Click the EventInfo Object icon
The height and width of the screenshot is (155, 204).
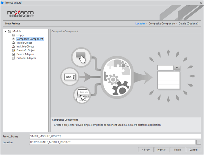coord(13,50)
